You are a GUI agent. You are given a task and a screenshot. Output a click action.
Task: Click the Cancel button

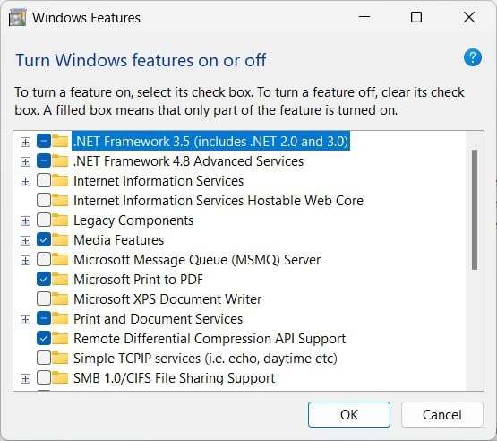(x=441, y=415)
